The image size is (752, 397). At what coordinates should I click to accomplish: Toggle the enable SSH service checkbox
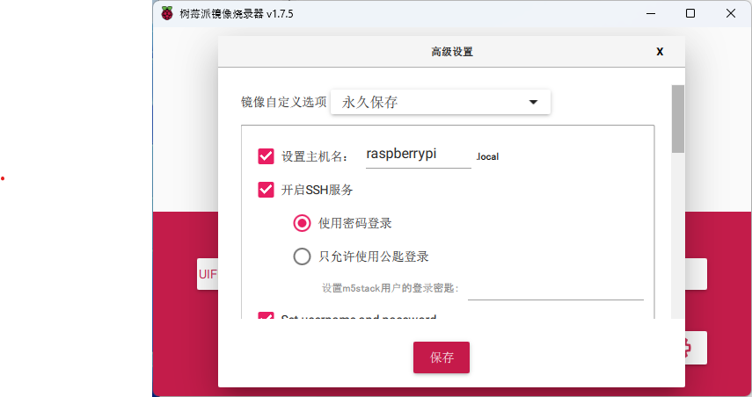(x=266, y=190)
